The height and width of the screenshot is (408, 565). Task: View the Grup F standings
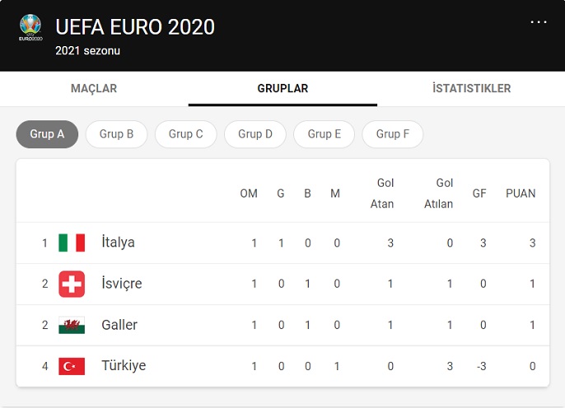point(393,134)
